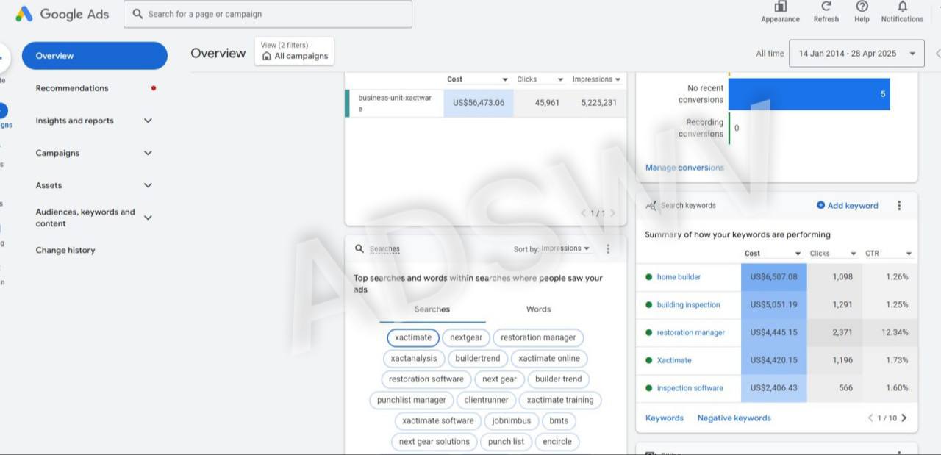Open the All campaigns view filter button
Image resolution: width=941 pixels, height=455 pixels.
pos(294,51)
